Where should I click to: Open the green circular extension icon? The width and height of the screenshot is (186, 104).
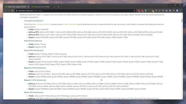click(146, 11)
